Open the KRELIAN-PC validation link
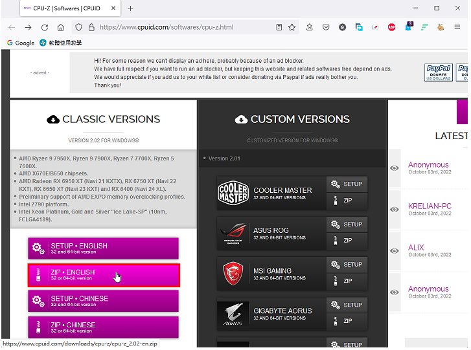The image size is (471, 350). pyautogui.click(x=430, y=206)
